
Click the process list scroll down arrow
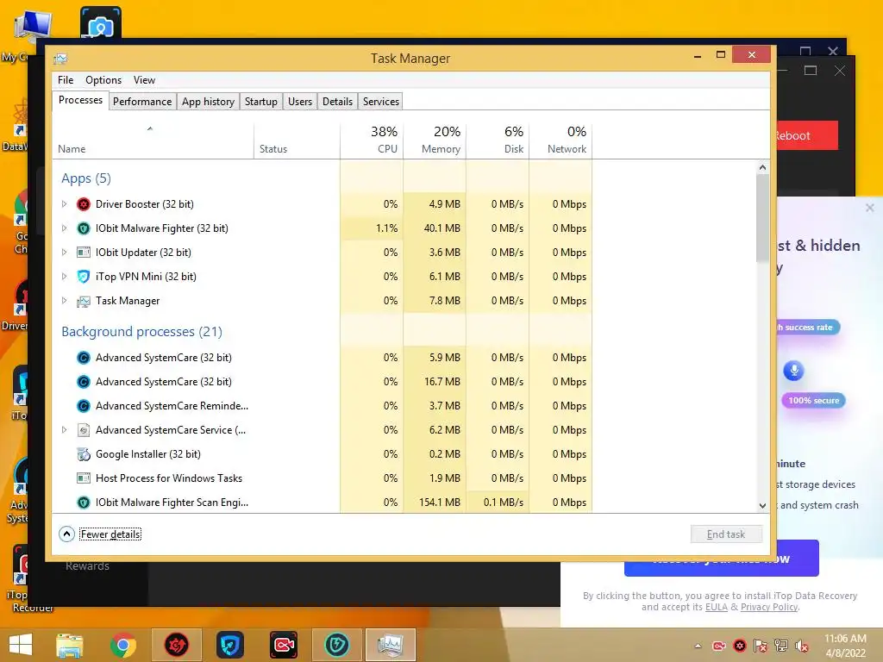click(762, 505)
